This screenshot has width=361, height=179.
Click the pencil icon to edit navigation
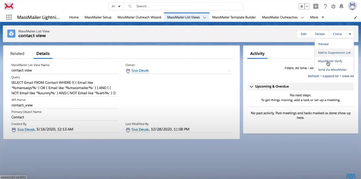click(355, 17)
